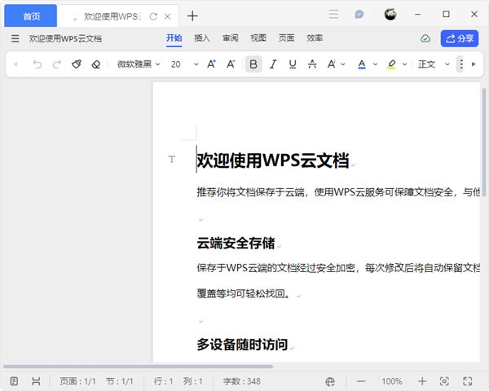This screenshot has height=391, width=489.
Task: Open the highlight color dropdown arrow
Action: [x=404, y=64]
